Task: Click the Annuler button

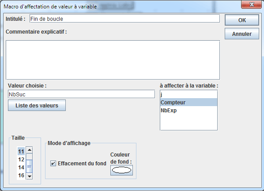Action: [242, 34]
